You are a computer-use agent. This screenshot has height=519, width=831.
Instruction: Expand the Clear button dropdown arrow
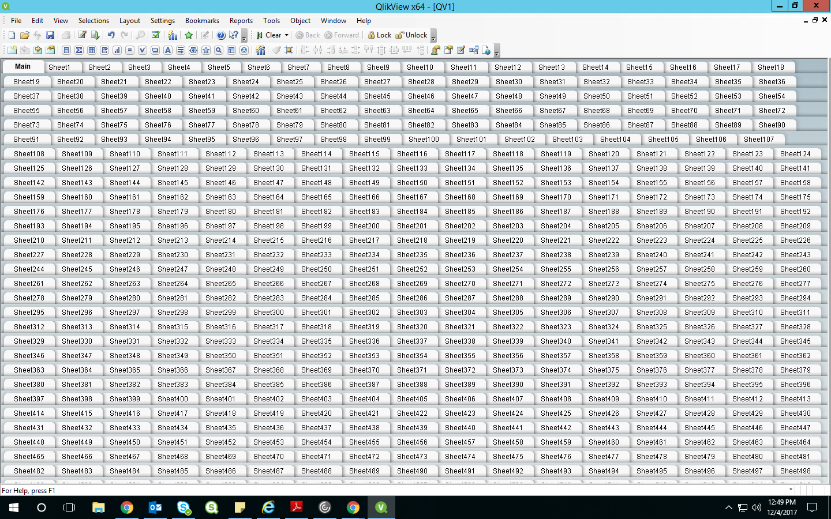(x=286, y=35)
